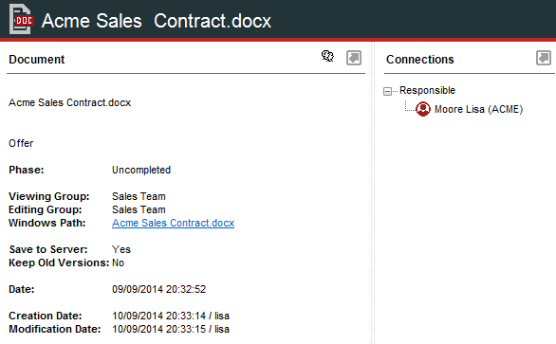The width and height of the screenshot is (556, 344).
Task: Click the Keep Old Versions No value
Action: (x=118, y=263)
